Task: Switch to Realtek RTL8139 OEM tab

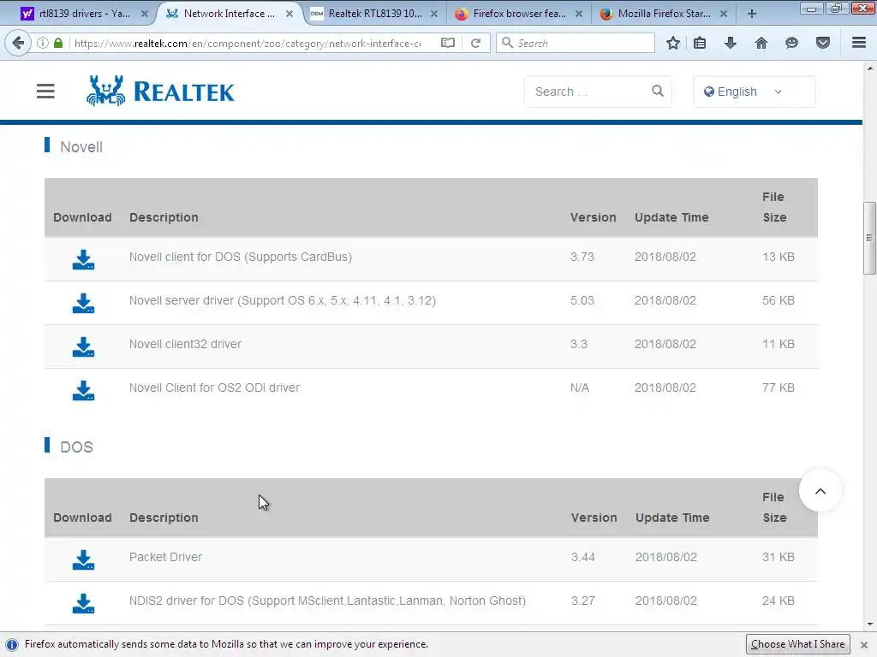Action: point(375,14)
